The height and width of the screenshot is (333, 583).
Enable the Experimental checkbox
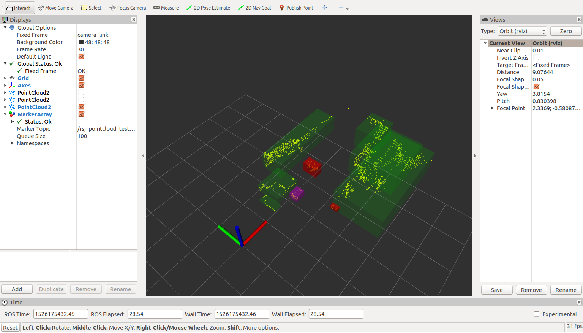click(x=537, y=314)
